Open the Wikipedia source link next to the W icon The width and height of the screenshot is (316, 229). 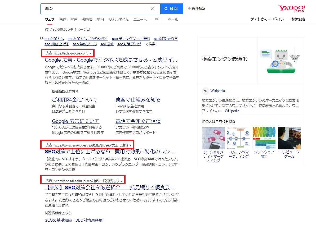[218, 91]
